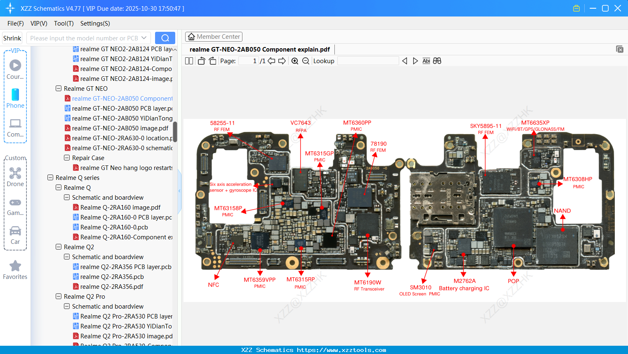Click the Shrink button
The height and width of the screenshot is (354, 628).
click(12, 38)
